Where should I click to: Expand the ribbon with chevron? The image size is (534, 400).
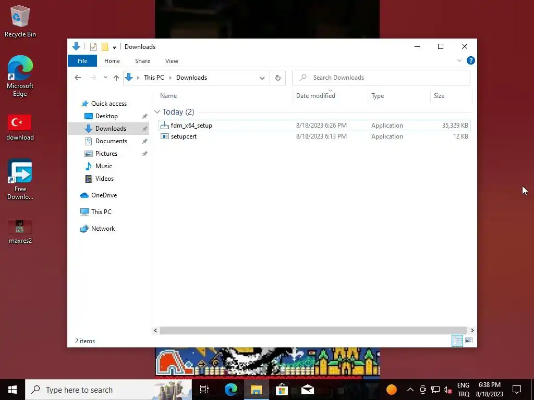pyautogui.click(x=459, y=60)
